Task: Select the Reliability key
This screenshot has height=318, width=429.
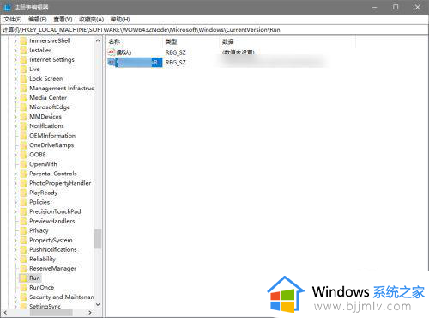Action: [x=42, y=259]
